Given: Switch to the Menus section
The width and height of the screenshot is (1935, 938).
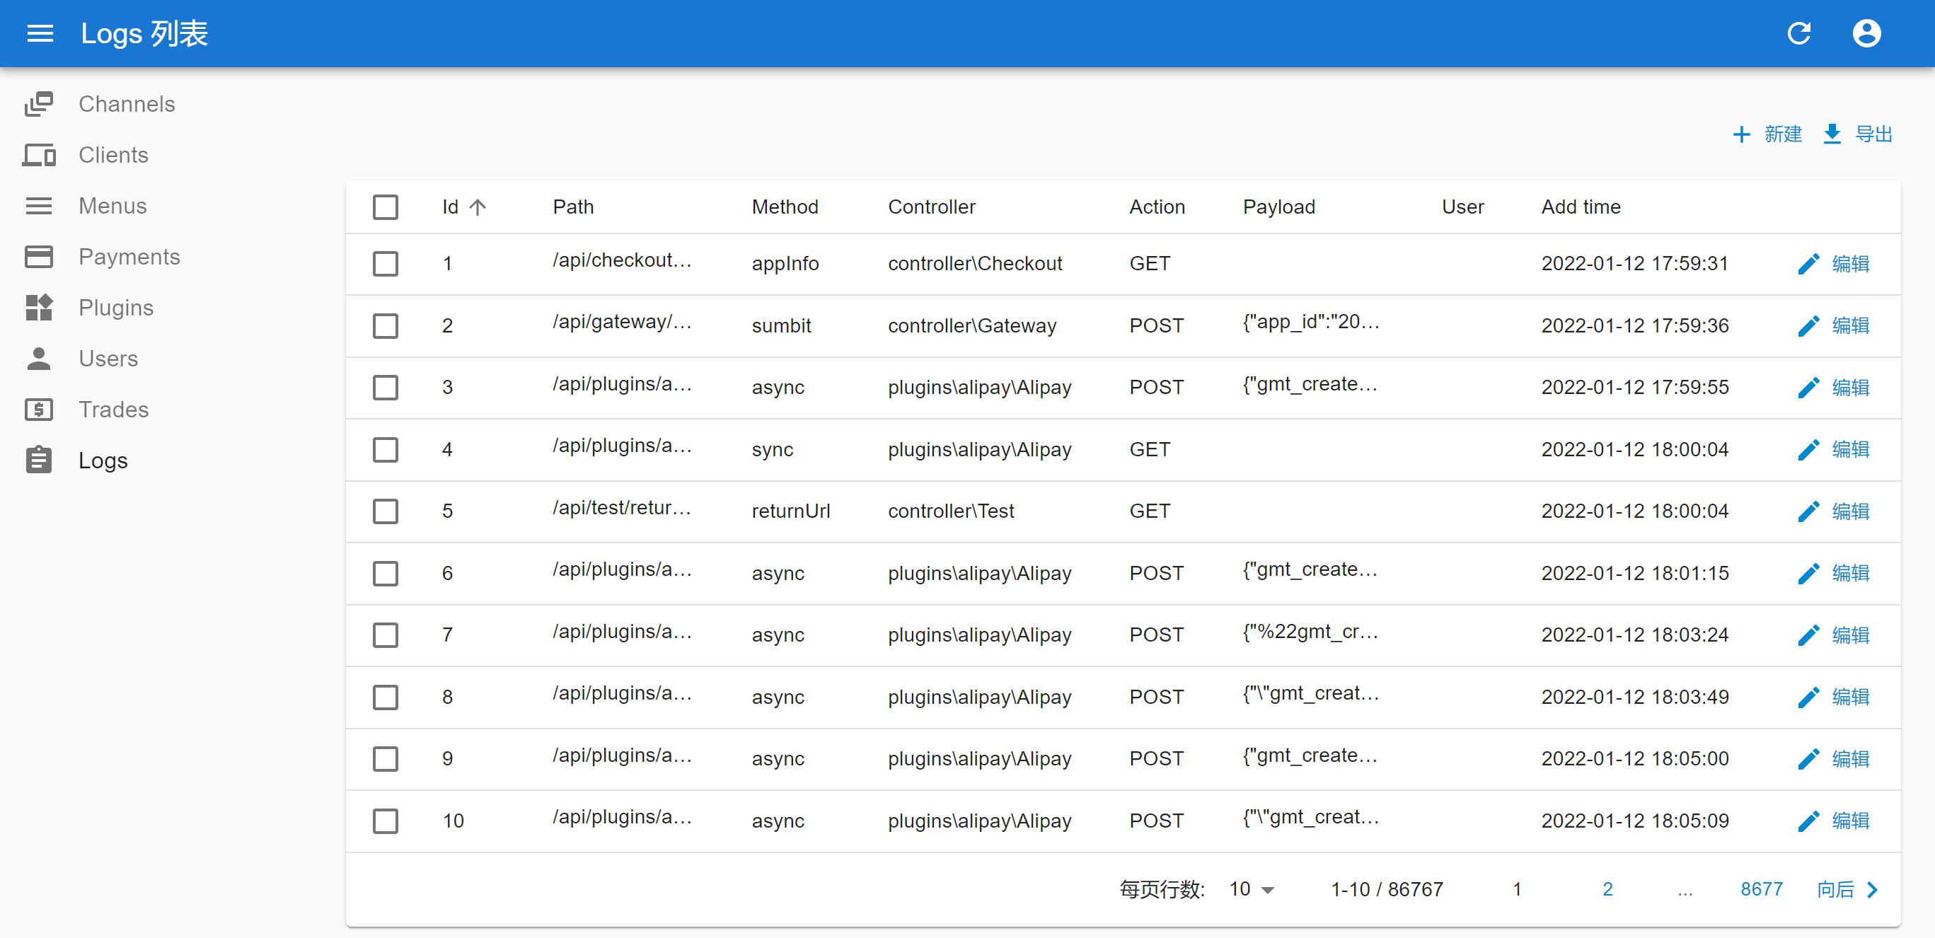Looking at the screenshot, I should tap(112, 205).
